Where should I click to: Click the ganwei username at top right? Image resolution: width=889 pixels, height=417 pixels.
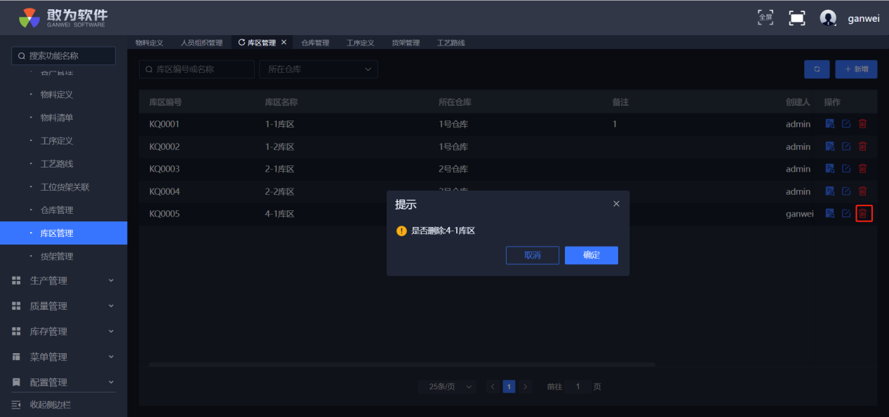click(x=862, y=19)
